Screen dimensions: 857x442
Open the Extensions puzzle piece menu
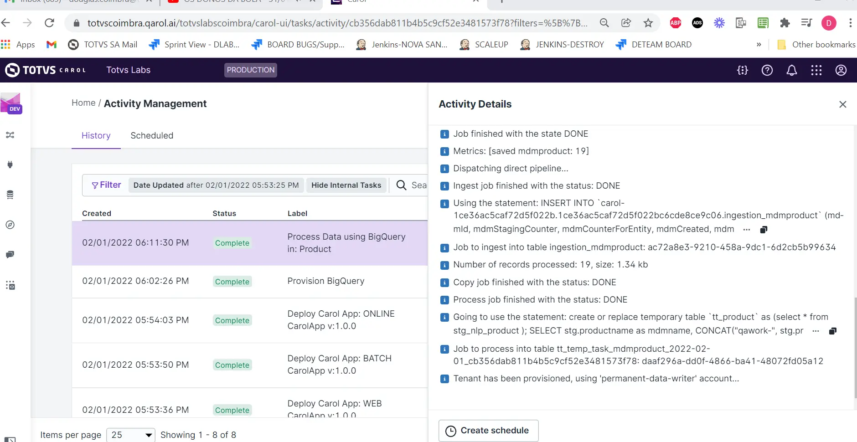pyautogui.click(x=785, y=23)
